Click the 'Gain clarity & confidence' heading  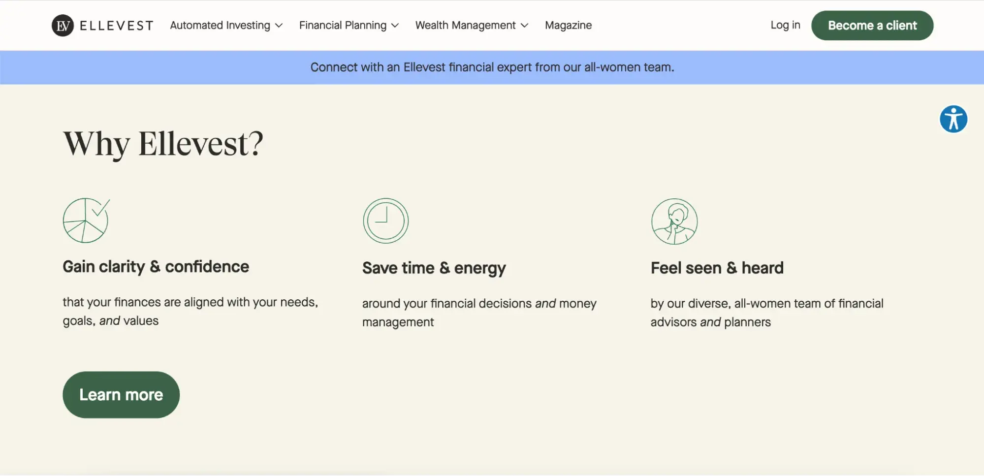(x=156, y=267)
